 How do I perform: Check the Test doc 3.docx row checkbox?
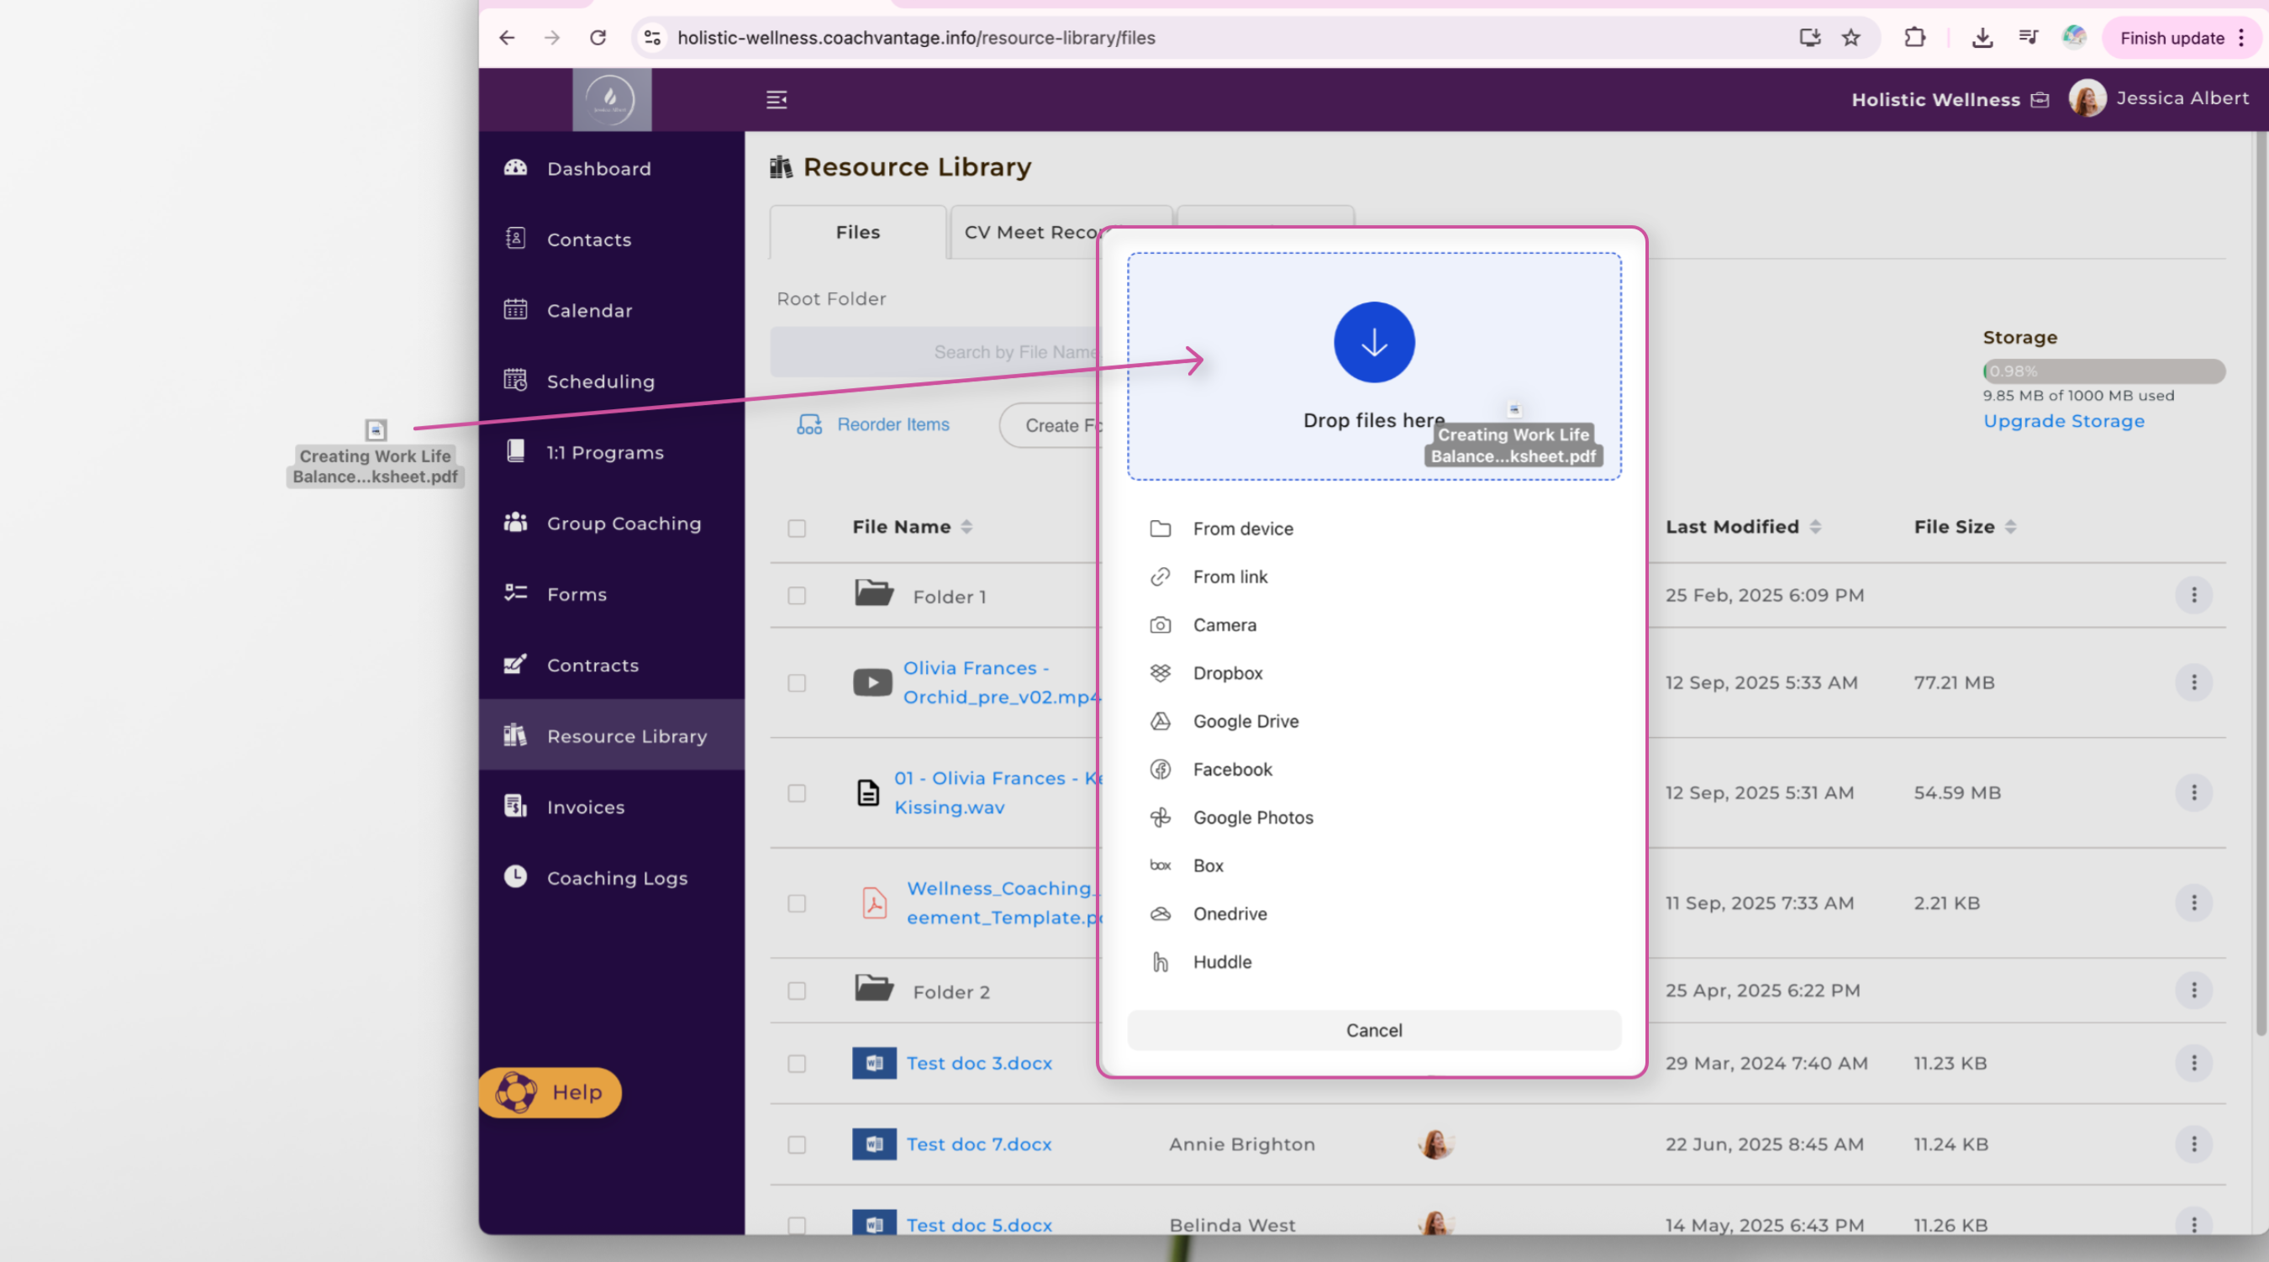797,1063
